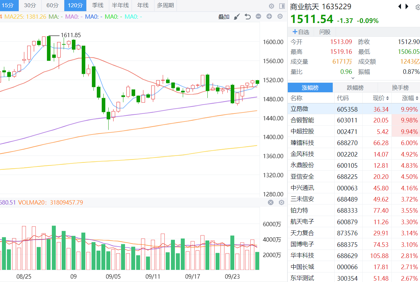Switch to 换手榜 tab
Image resolution: width=420 pixels, height=282 pixels.
click(400, 88)
